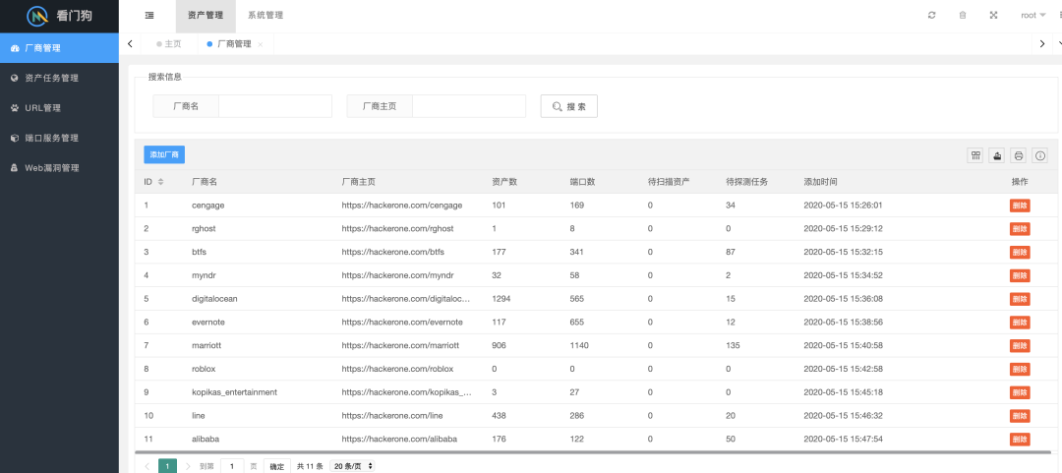
Task: Delete the myndr vendor row
Action: click(1020, 275)
